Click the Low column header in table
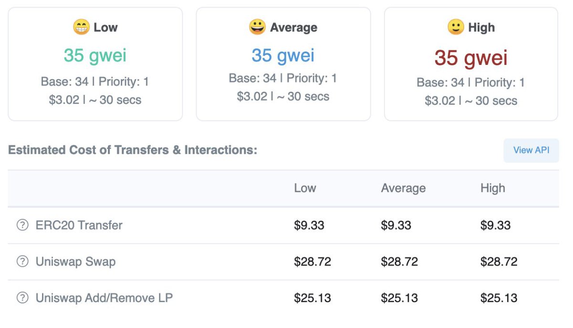 tap(305, 188)
